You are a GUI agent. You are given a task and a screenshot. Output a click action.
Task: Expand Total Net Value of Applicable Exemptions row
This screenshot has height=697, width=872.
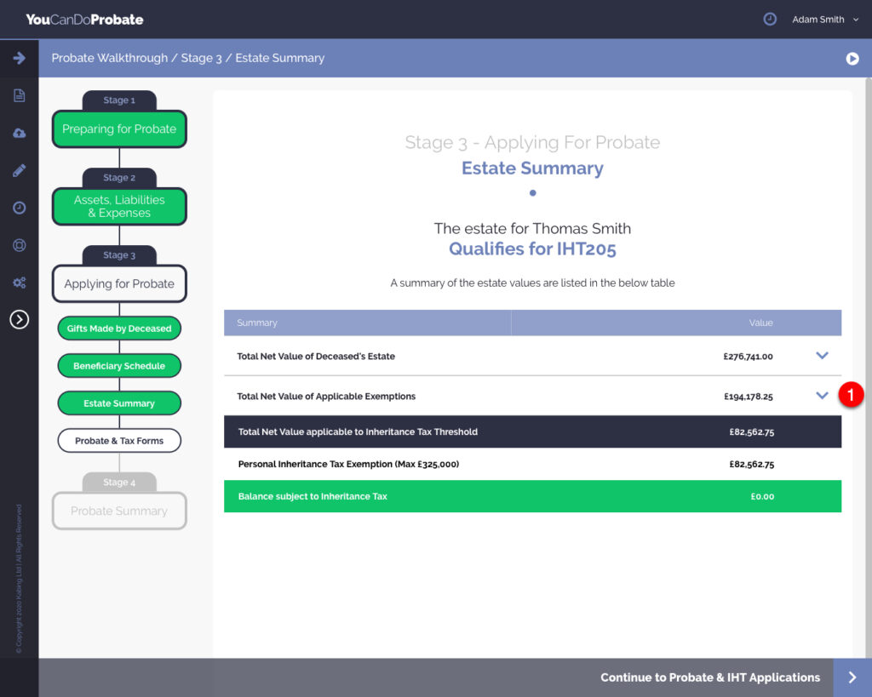click(x=822, y=396)
